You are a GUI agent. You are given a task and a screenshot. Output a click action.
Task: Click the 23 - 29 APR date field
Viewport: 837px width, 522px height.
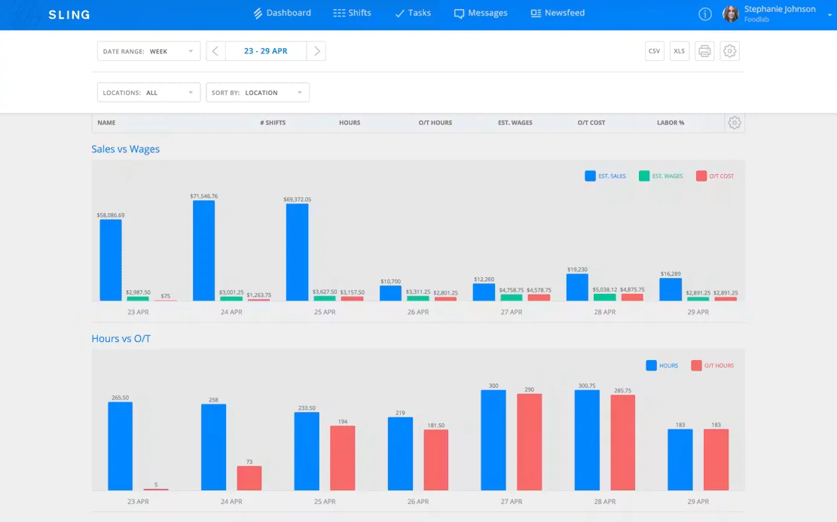tap(266, 51)
